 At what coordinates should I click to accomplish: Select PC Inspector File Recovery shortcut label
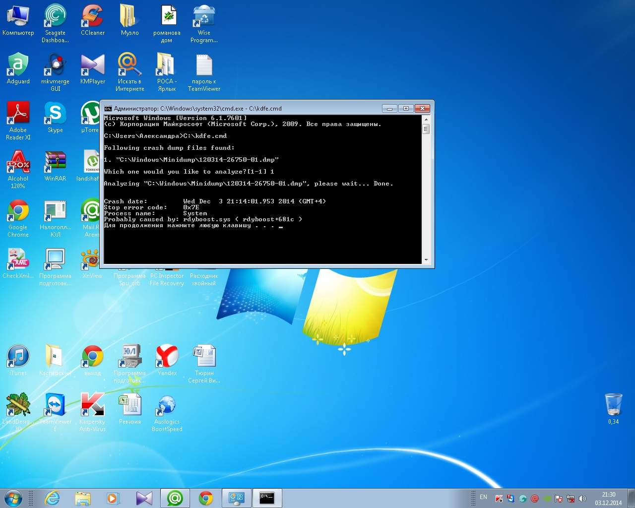[167, 279]
